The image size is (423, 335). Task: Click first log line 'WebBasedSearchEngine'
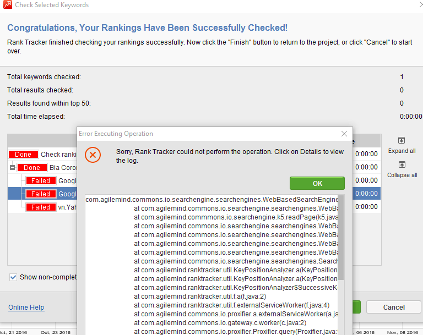[x=211, y=200]
